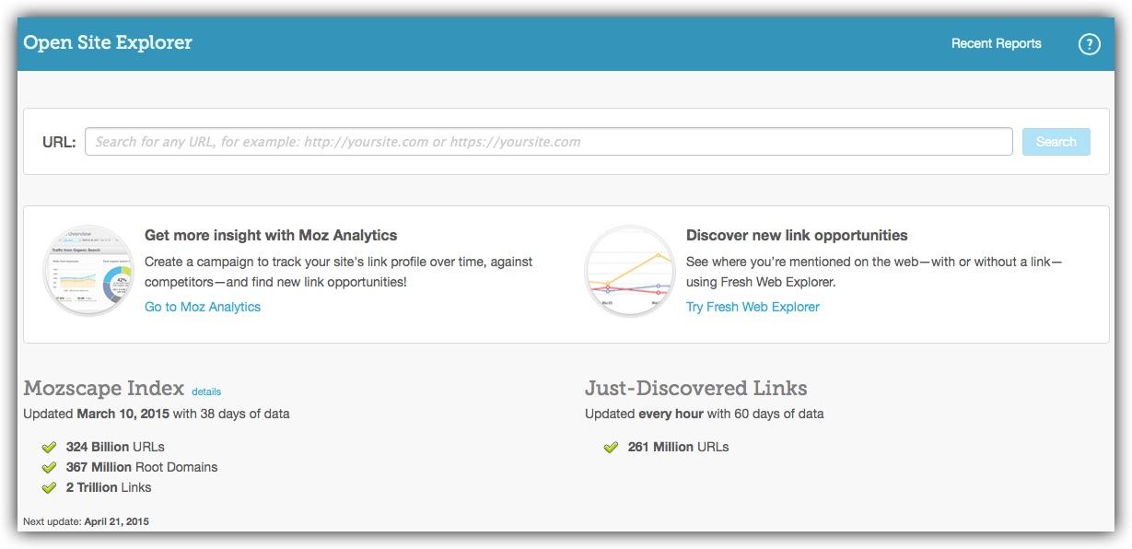Click the URL label
Image resolution: width=1132 pixels, height=549 pixels.
coord(59,142)
